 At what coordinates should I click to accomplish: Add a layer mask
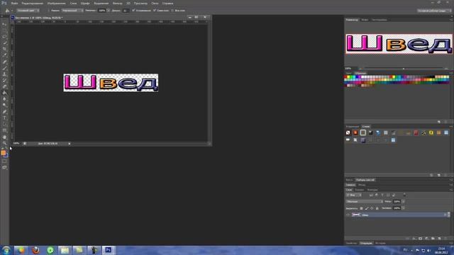(x=420, y=239)
